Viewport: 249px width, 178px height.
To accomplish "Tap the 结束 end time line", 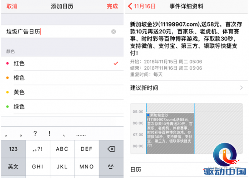I will point(166,68).
